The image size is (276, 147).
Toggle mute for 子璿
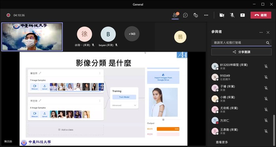tap(266, 88)
